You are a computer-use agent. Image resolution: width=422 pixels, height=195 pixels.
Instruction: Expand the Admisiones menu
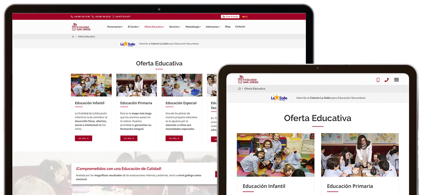213,27
